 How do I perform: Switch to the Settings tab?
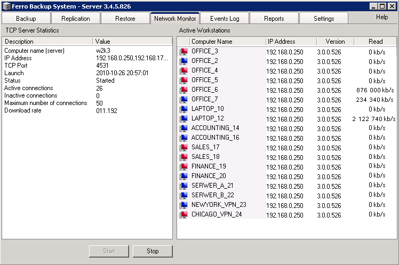[x=324, y=19]
